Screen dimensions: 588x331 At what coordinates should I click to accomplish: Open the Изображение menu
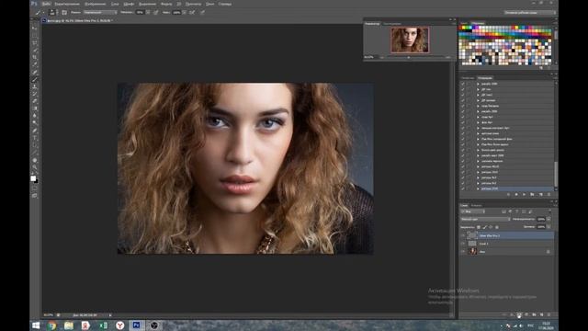[x=95, y=4]
